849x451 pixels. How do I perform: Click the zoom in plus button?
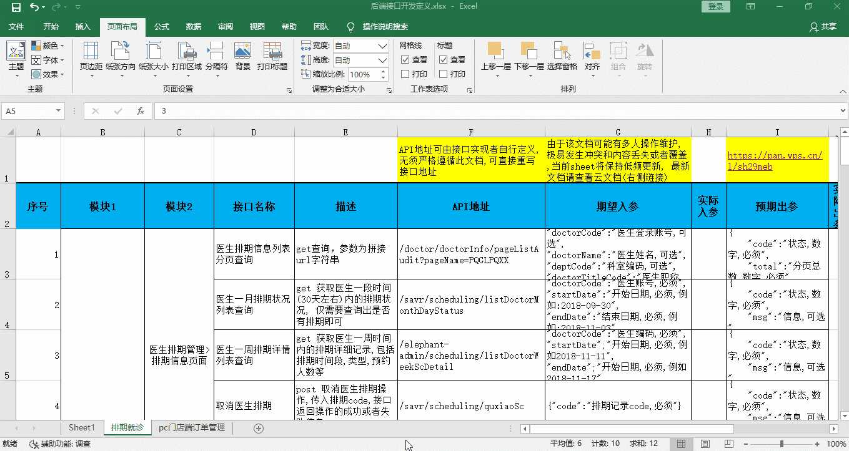coord(816,444)
